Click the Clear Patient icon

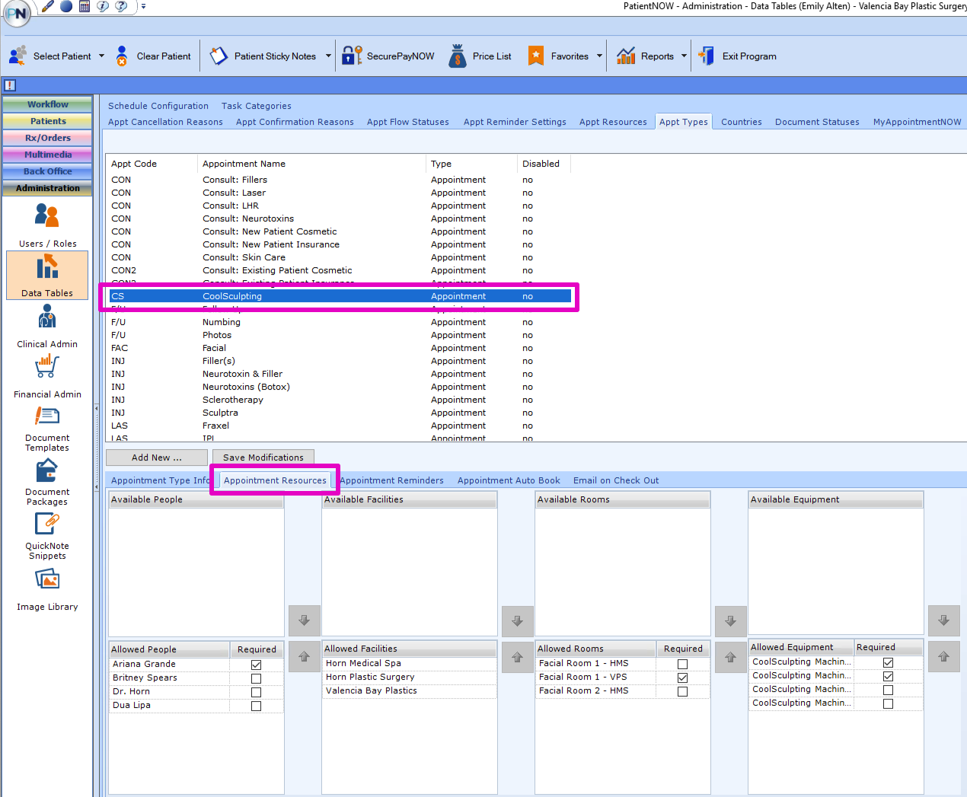(x=122, y=56)
